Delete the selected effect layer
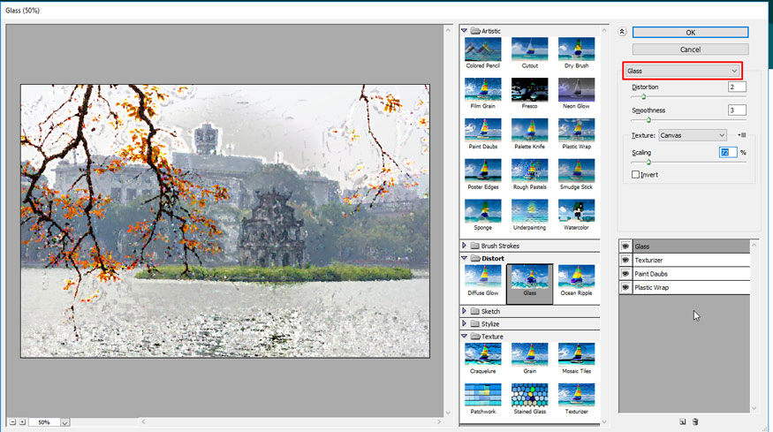Viewport: 773px width, 432px height. (x=695, y=421)
